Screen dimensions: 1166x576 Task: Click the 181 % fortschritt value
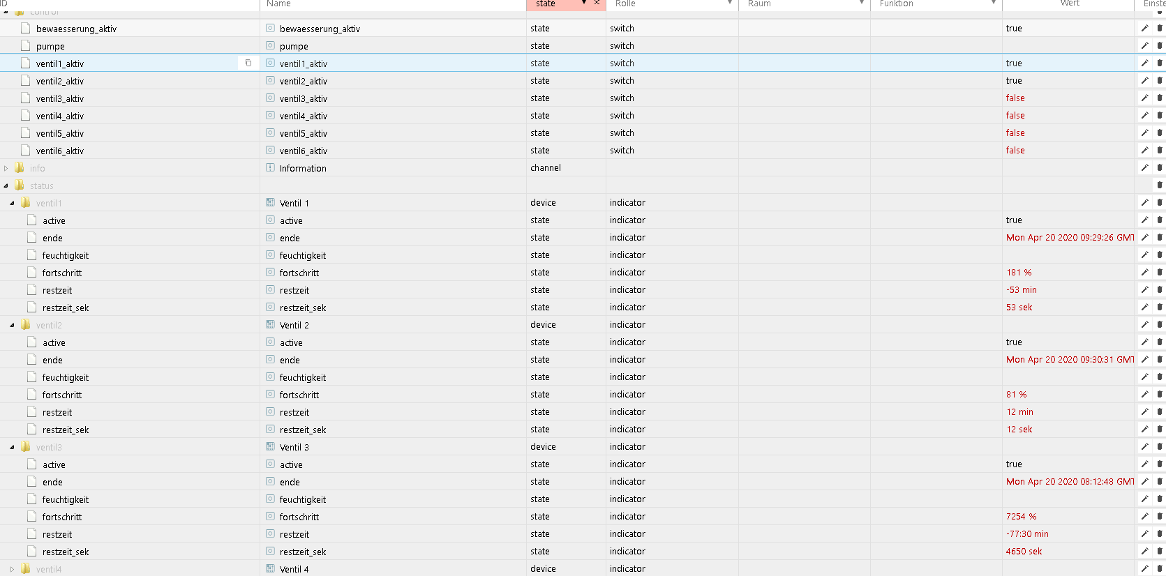coord(1019,272)
